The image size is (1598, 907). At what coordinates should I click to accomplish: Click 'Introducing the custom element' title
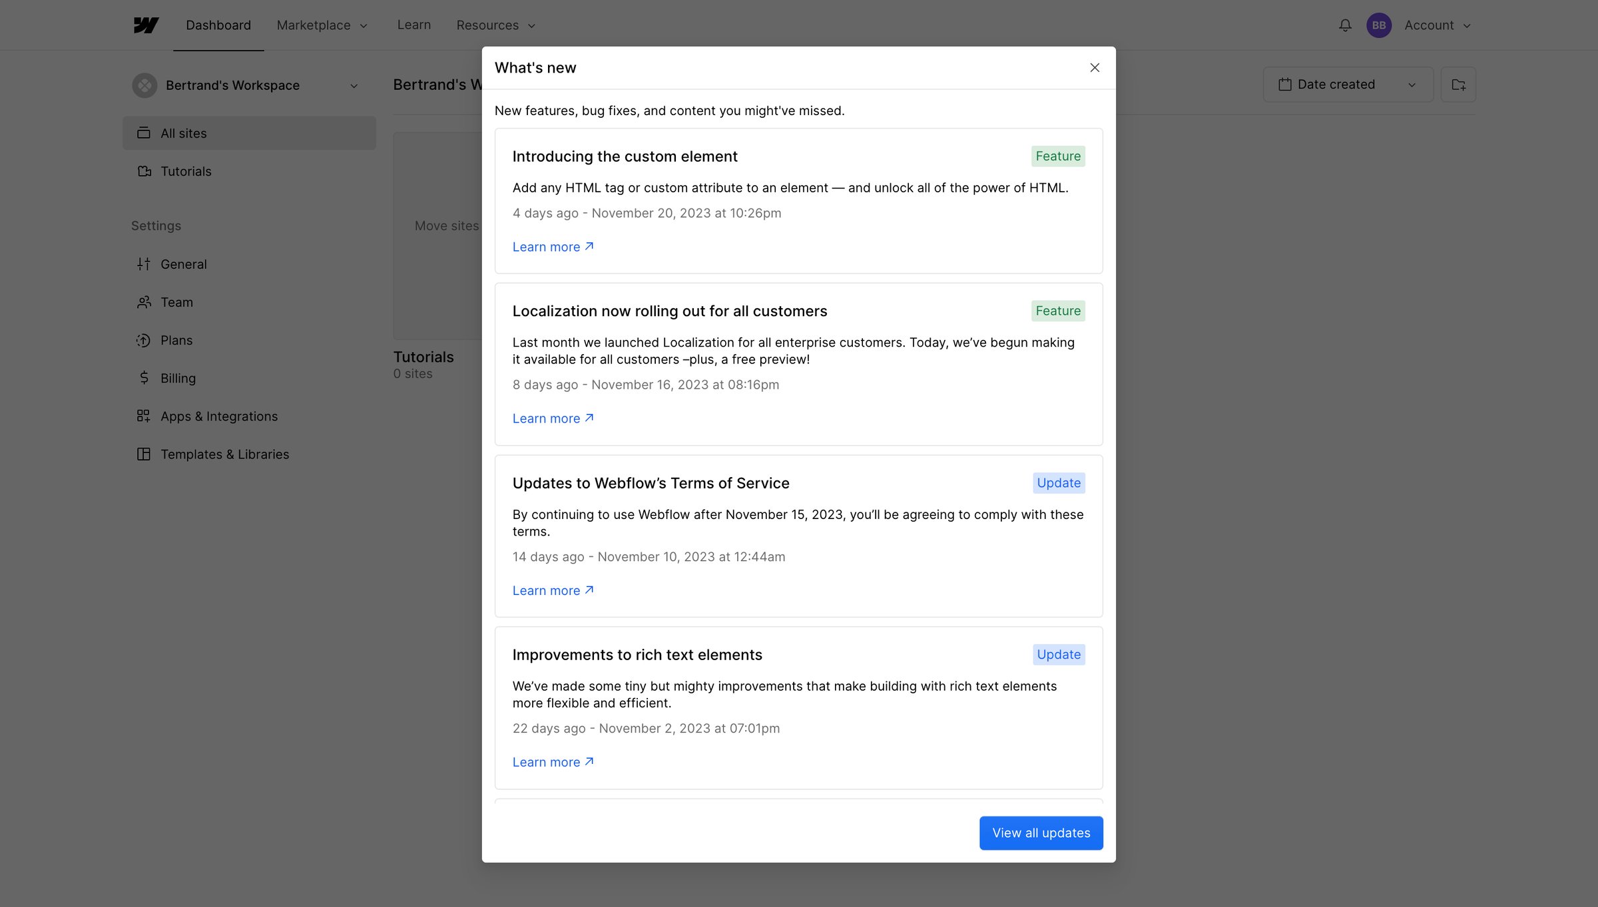625,156
